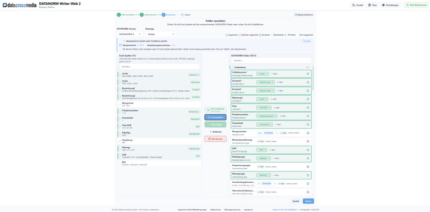Remove Art.Nr. chip from Artikelnummer
430x212 pixels.
pyautogui.click(x=267, y=74)
